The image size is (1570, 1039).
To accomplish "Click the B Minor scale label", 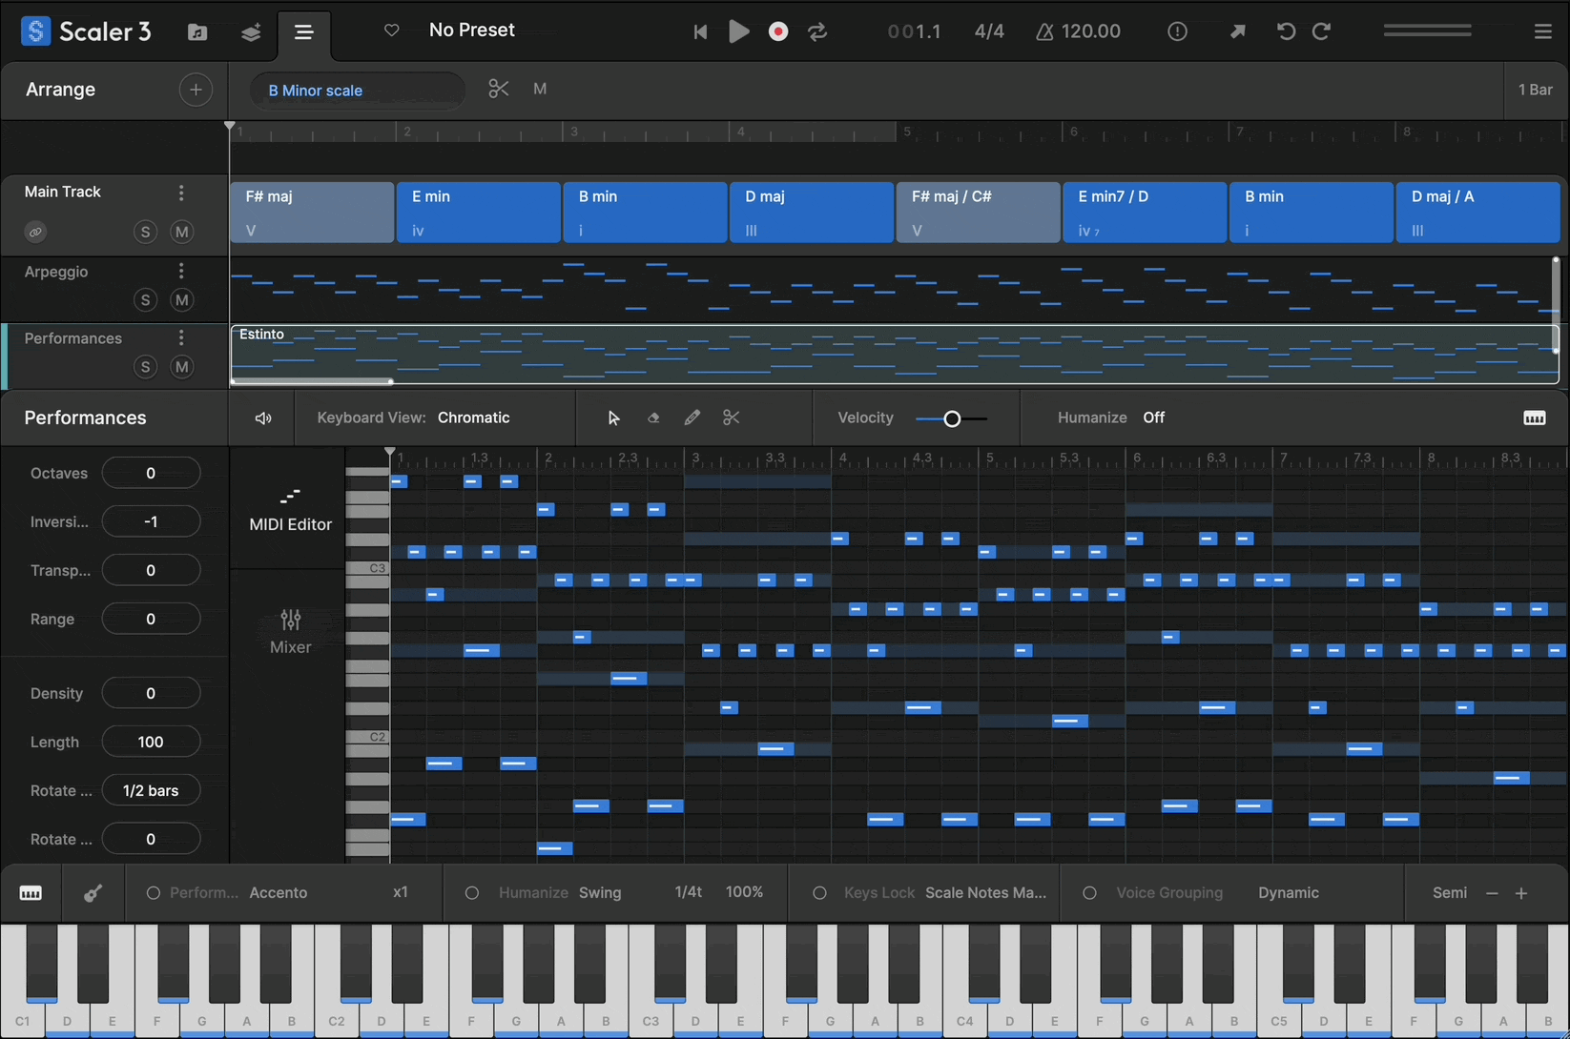I will click(x=317, y=90).
